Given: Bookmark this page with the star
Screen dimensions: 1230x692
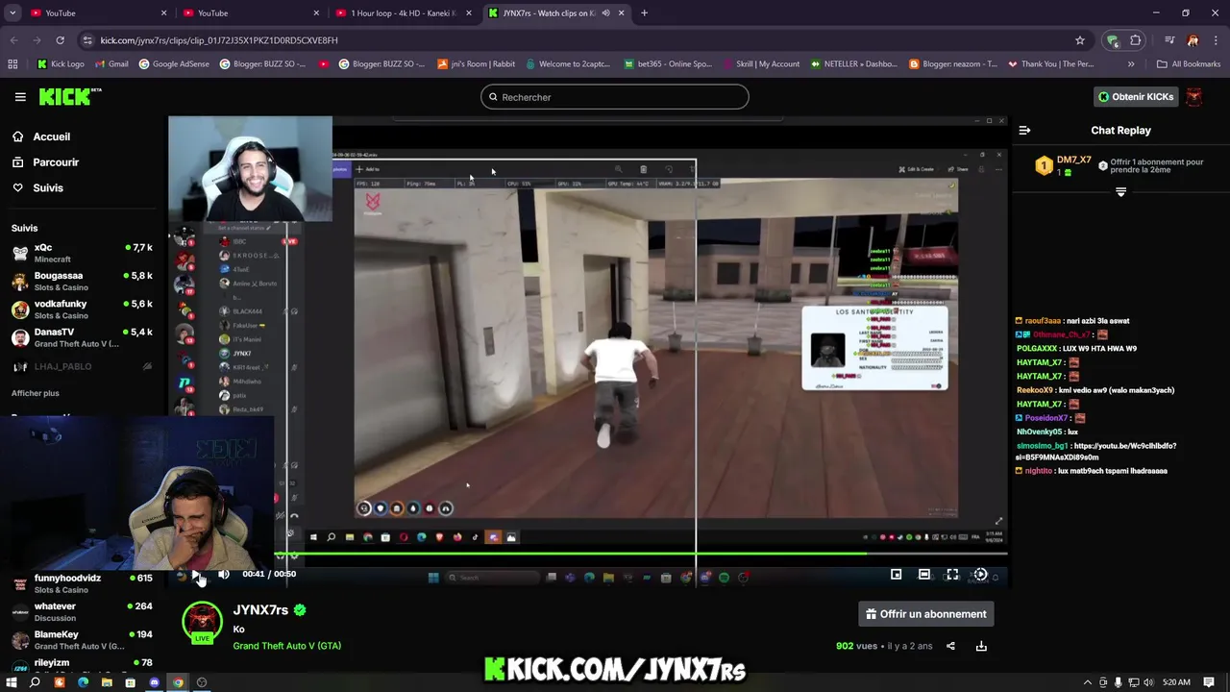Looking at the screenshot, I should (x=1080, y=40).
